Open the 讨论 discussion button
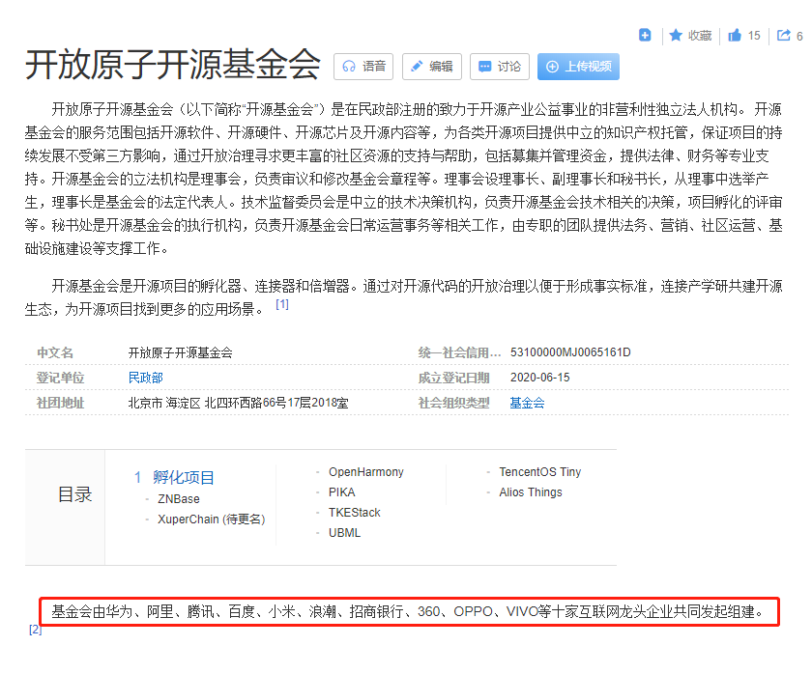 500,67
